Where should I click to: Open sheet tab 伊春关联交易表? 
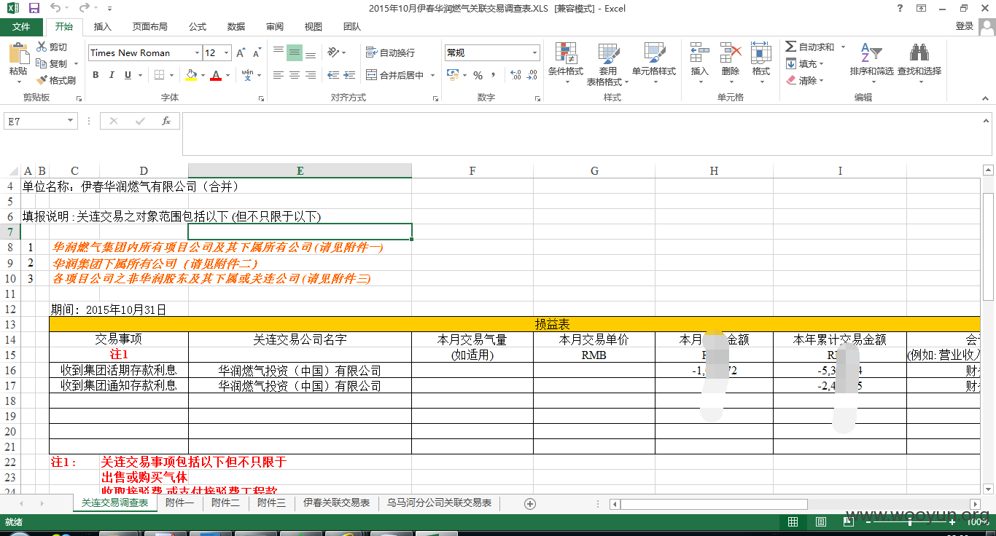click(336, 503)
